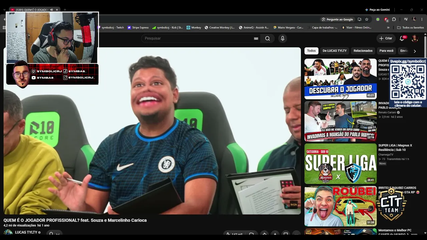The image size is (427, 240).
Task: Open the Chrome extensions puzzle icon
Action: click(394, 19)
